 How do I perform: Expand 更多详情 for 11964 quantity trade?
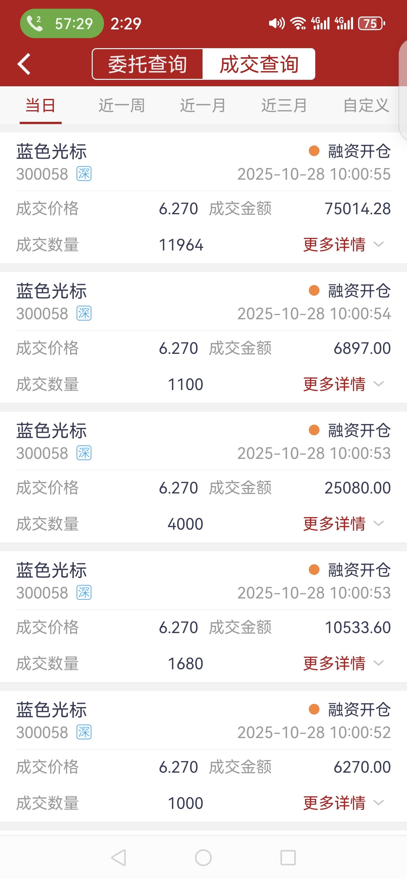[344, 245]
